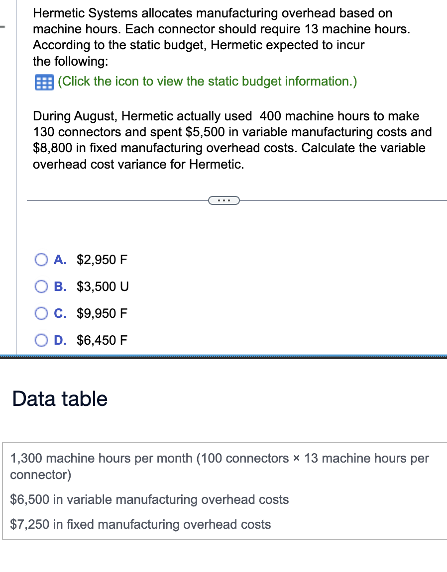447x572 pixels.
Task: Choose option C radio button
Action: tap(42, 313)
